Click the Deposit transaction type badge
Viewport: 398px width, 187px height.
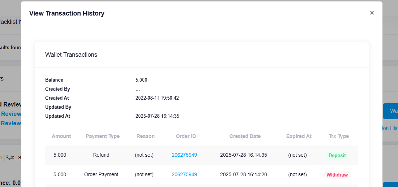tap(337, 155)
